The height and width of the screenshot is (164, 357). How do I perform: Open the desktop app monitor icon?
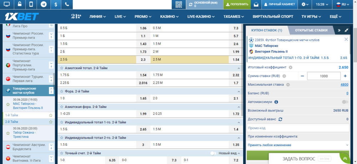7,4
